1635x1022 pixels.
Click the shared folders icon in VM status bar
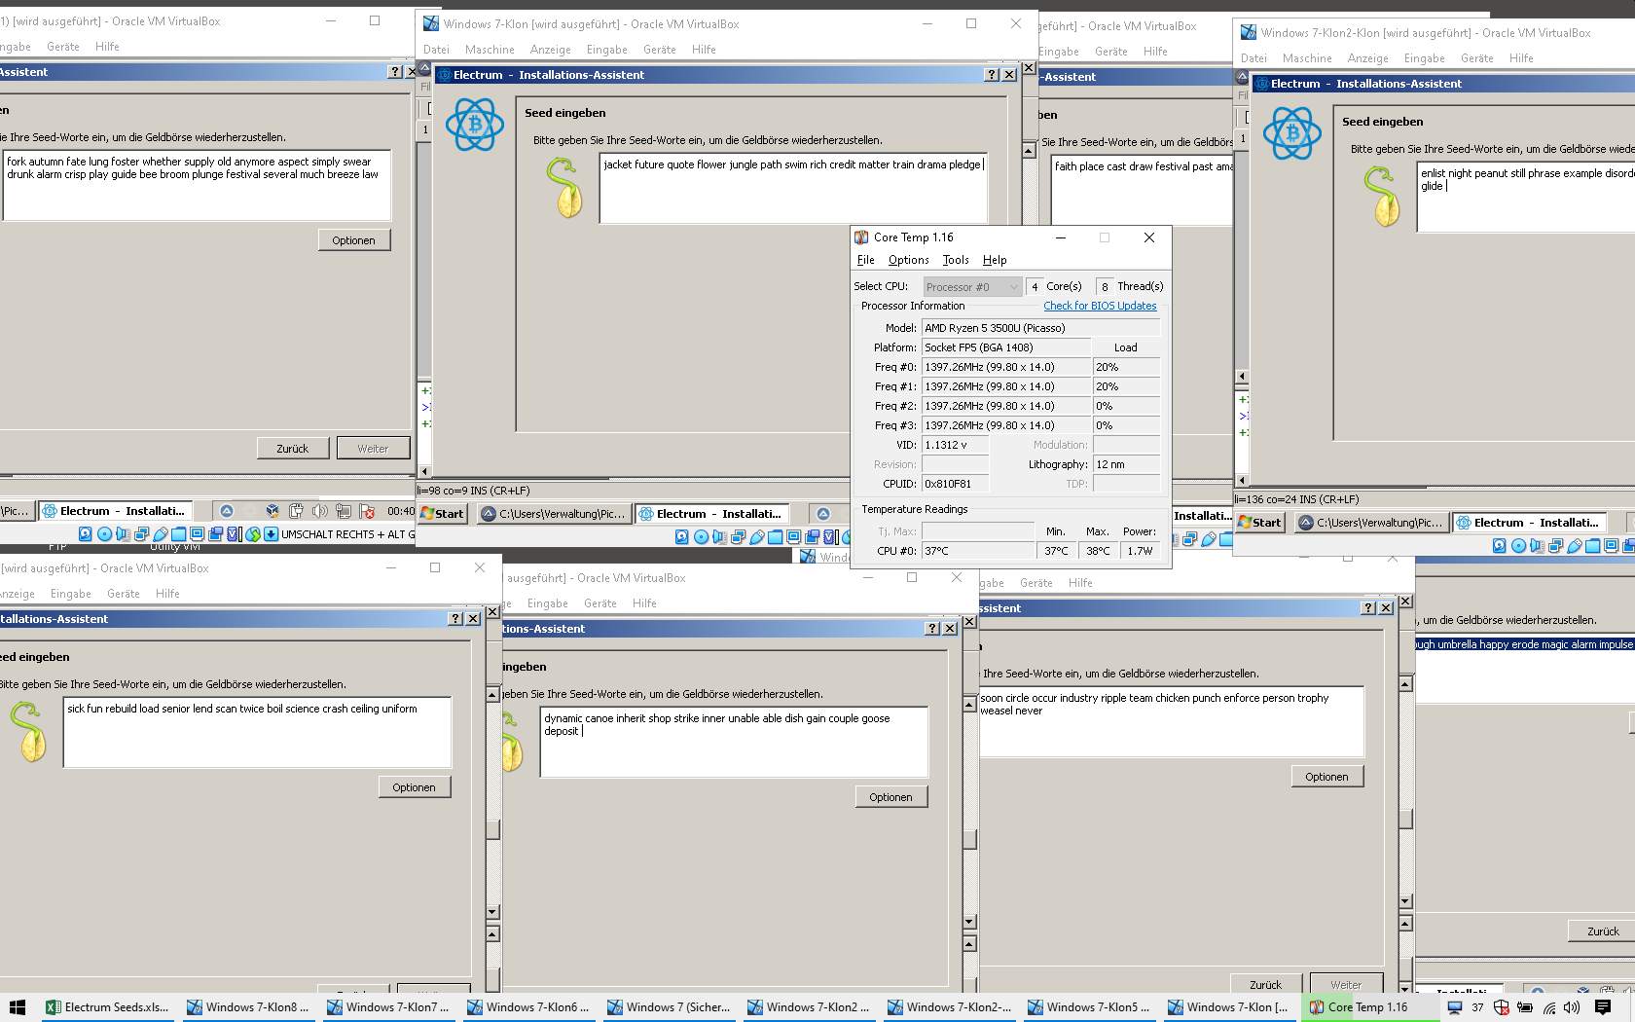pos(776,536)
